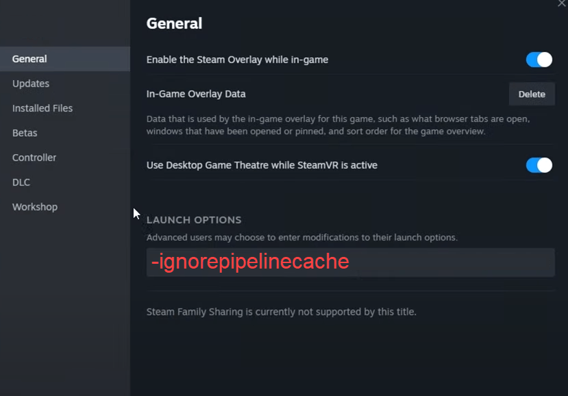The height and width of the screenshot is (396, 568).
Task: Turn off the Desktop Game Theatre toggle
Action: [539, 165]
